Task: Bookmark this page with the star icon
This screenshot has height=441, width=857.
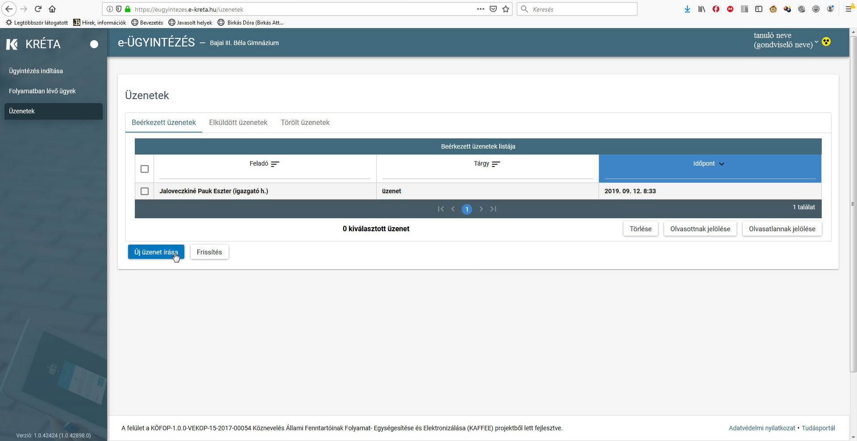Action: point(506,9)
